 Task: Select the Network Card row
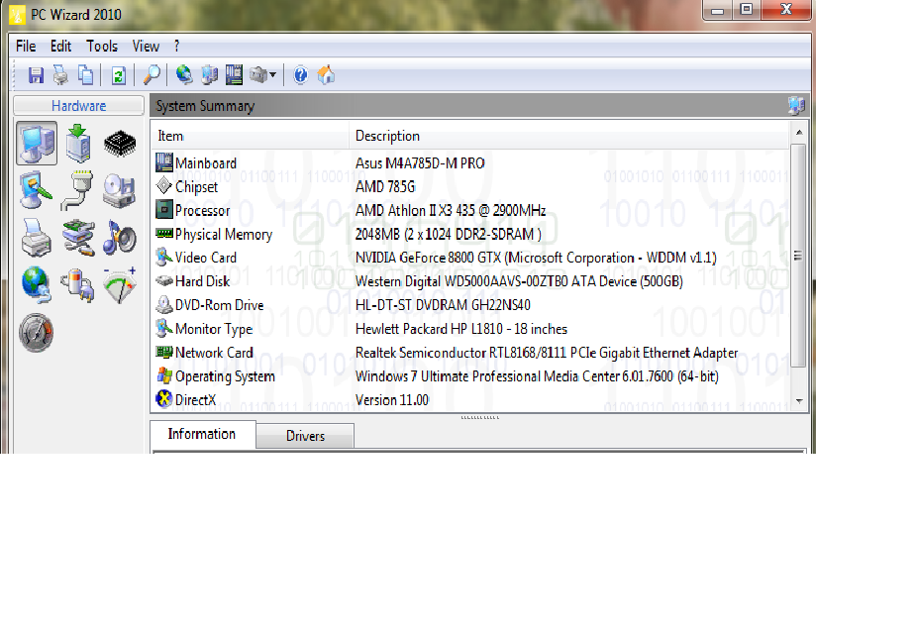point(470,353)
